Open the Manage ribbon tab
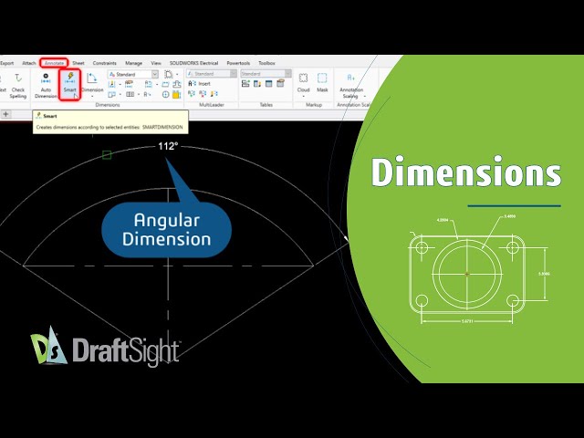Viewport: 584px width, 438px height. coord(134,63)
